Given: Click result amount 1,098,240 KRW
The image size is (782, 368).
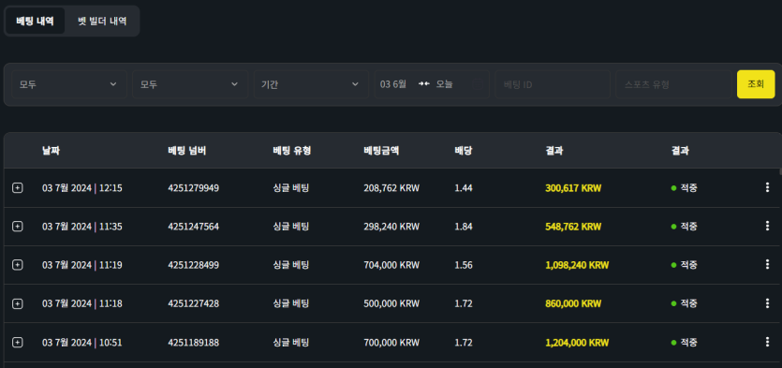Looking at the screenshot, I should coord(577,265).
